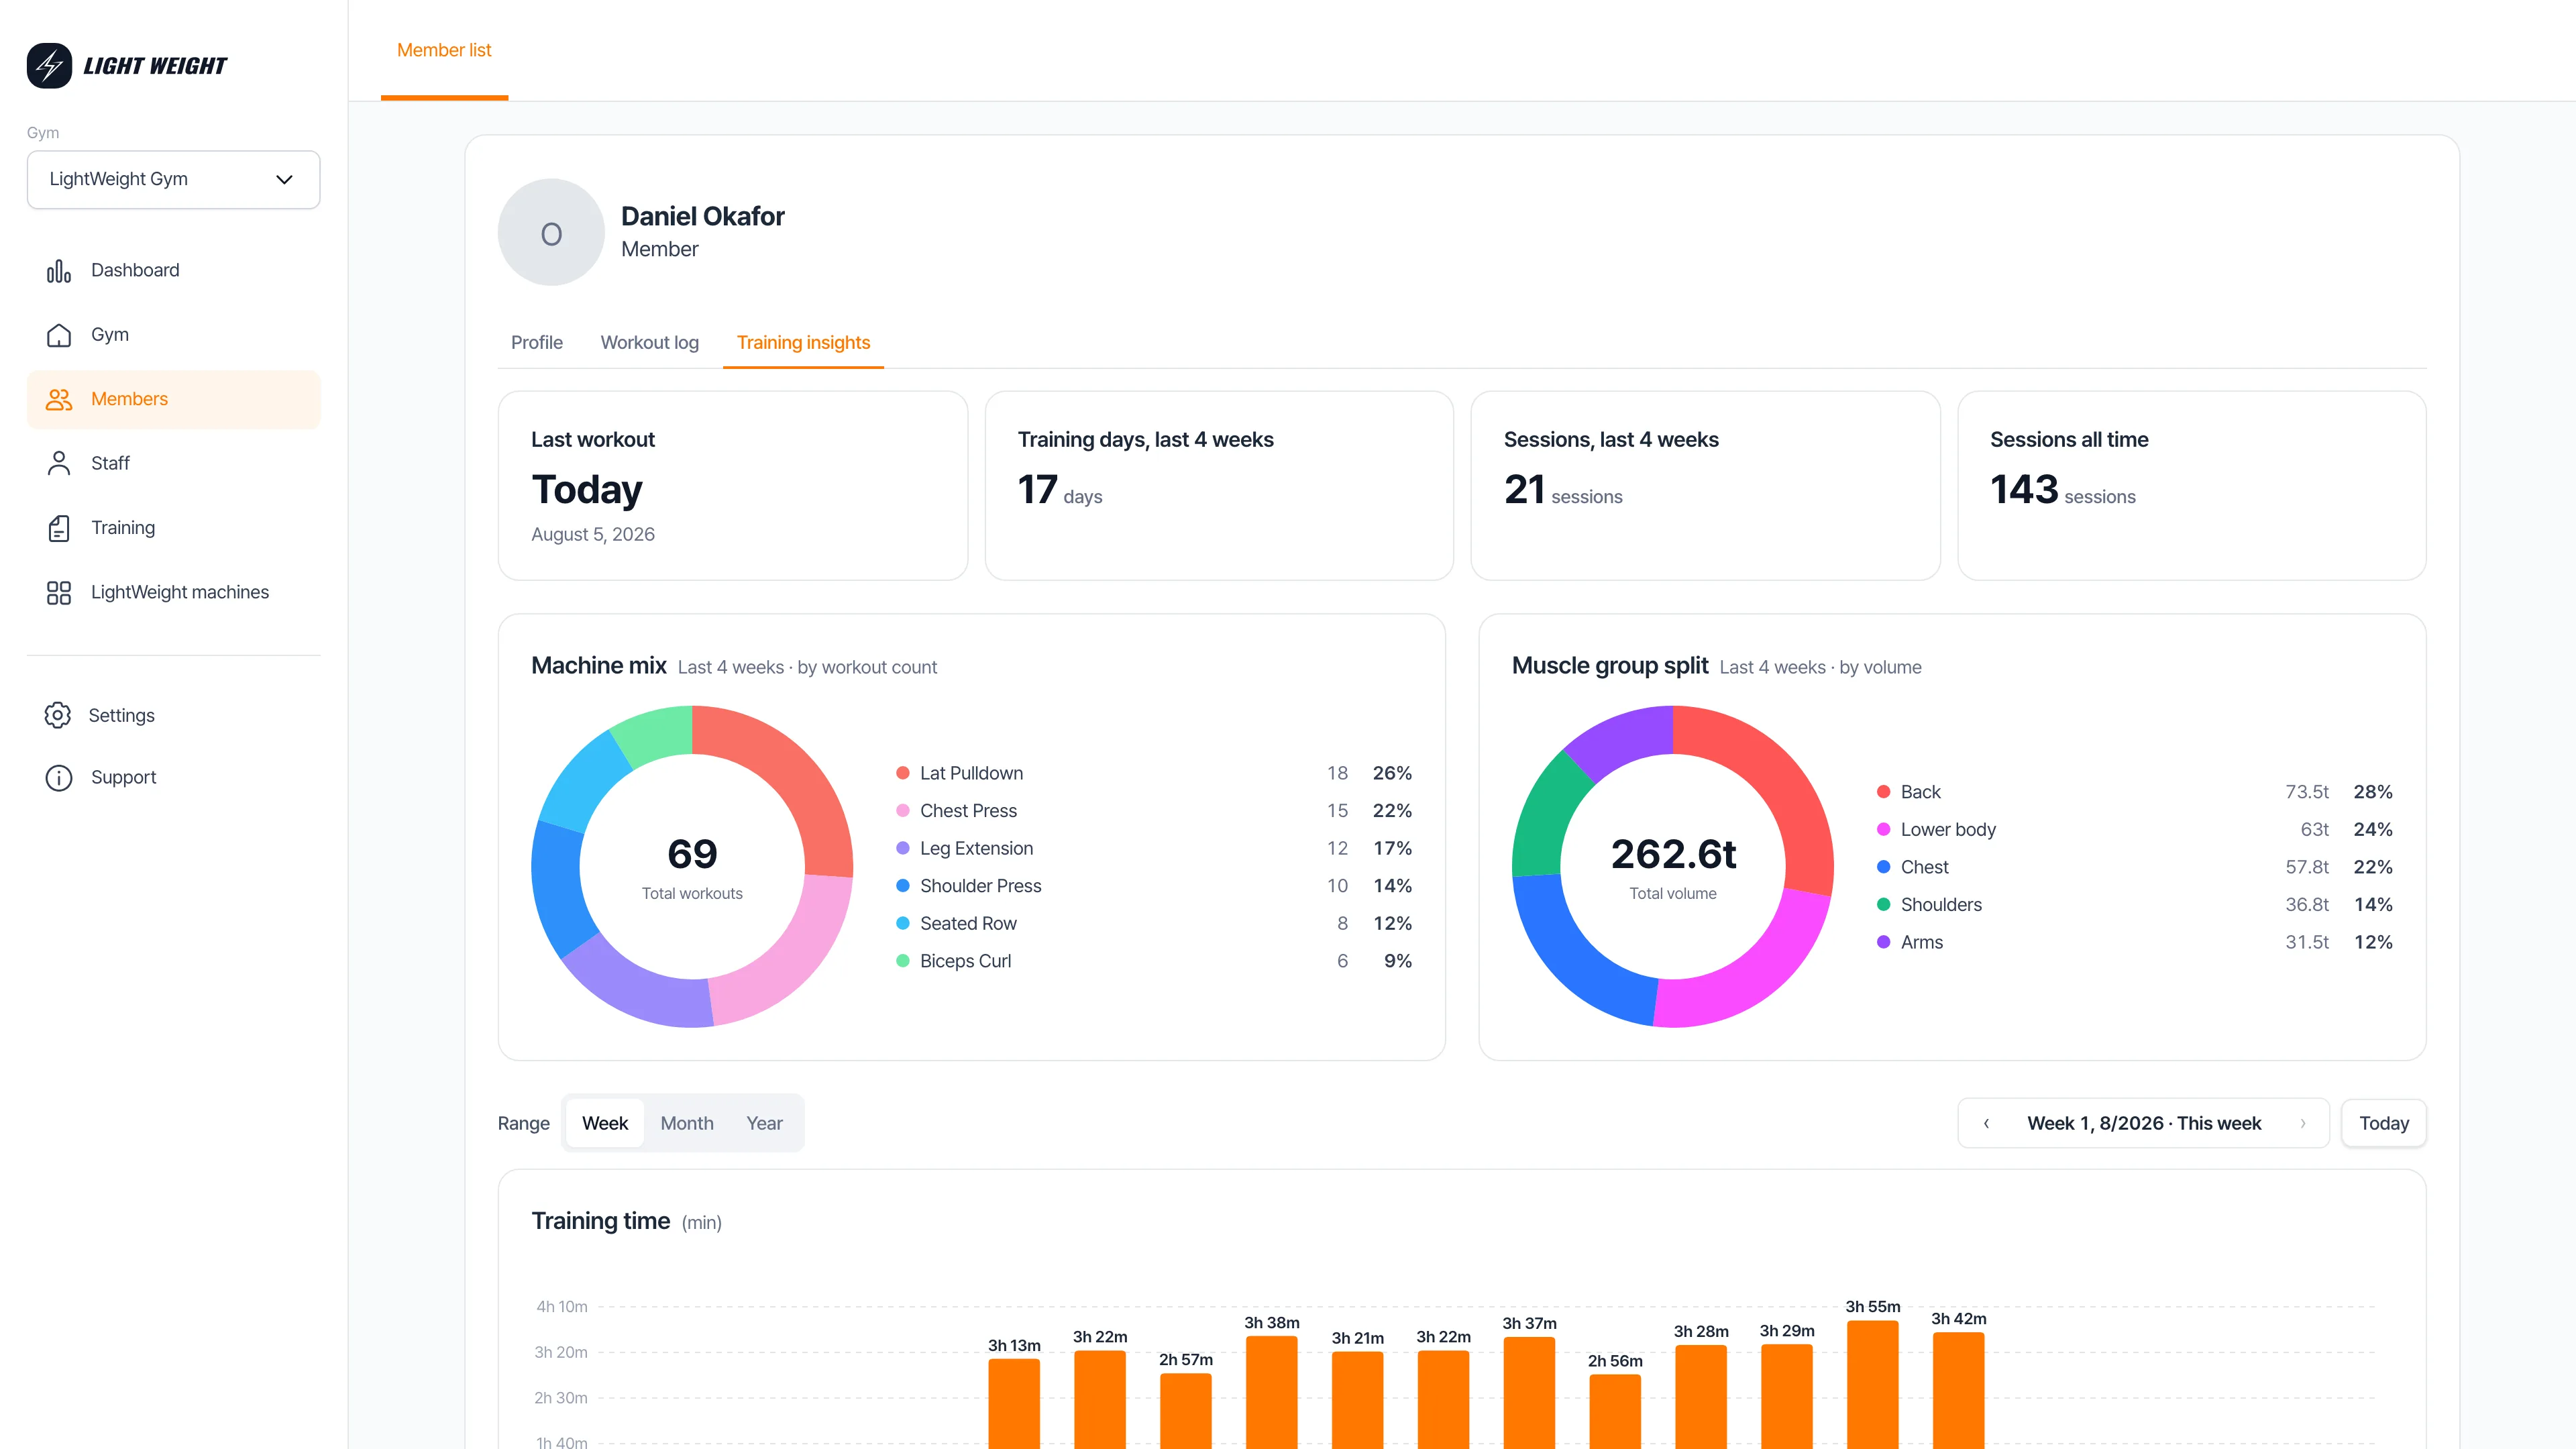Click the Support info icon
Viewport: 2576px width, 1449px height.
click(x=59, y=778)
